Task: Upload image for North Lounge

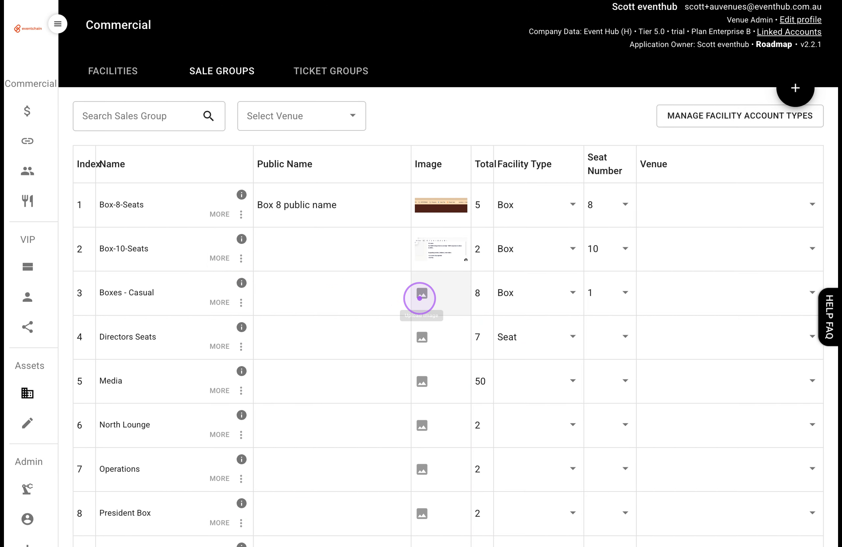Action: [x=422, y=425]
